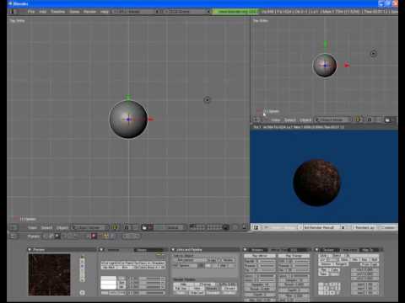Click the window type icon in the top bar
This screenshot has height=303, width=405.
point(12,12)
